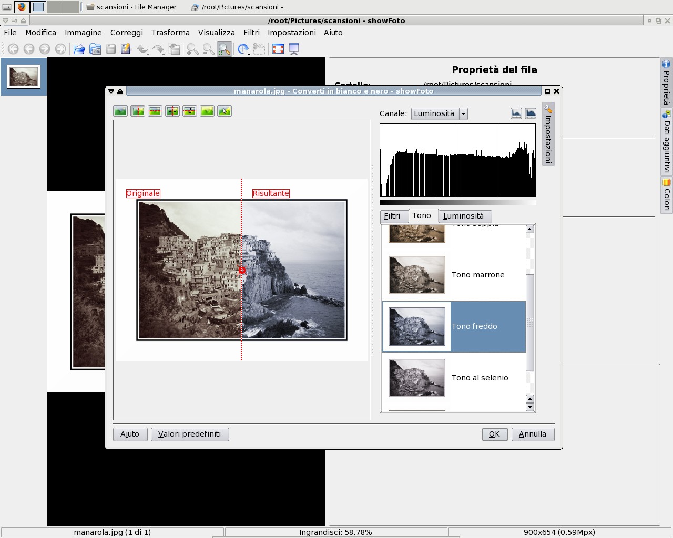This screenshot has height=538, width=673.
Task: Click the Aiuto button in dialog
Action: (130, 434)
